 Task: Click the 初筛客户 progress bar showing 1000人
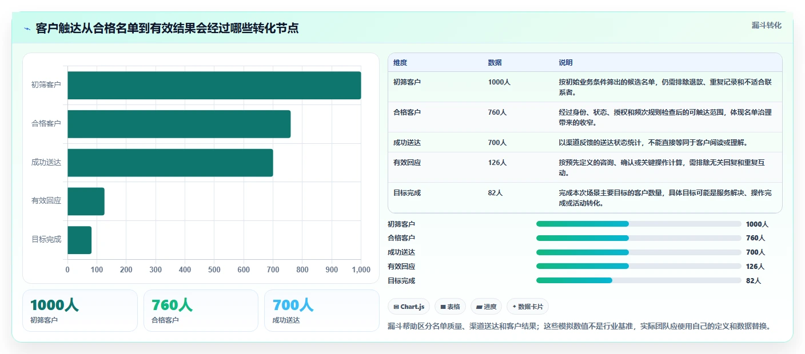point(639,224)
